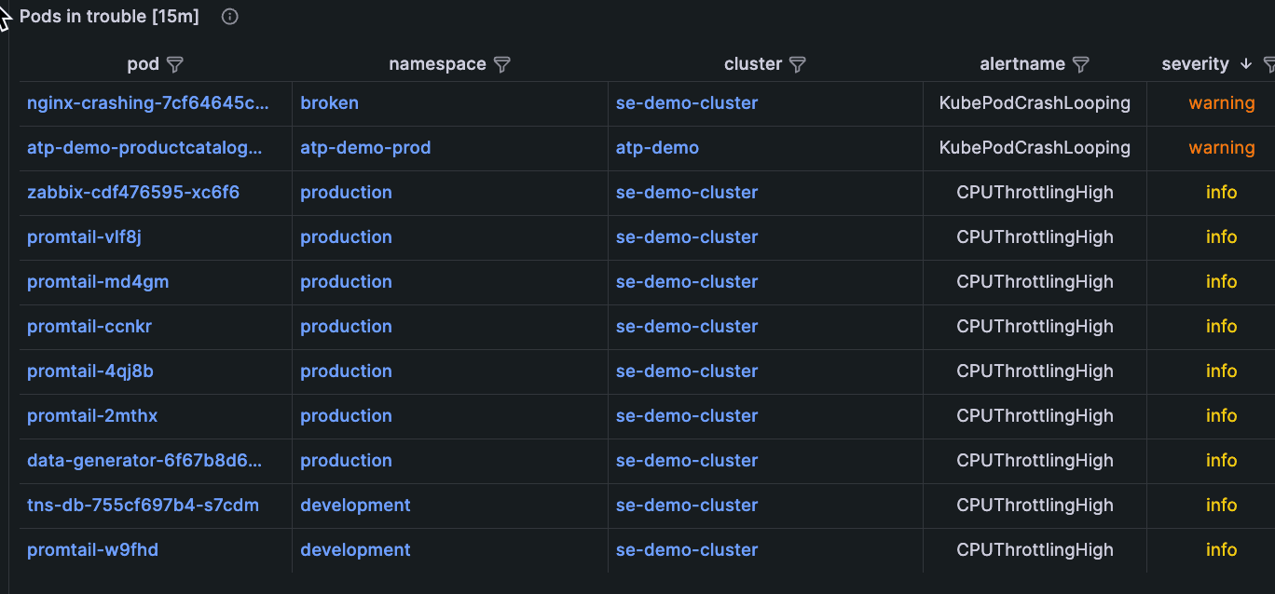This screenshot has height=594, width=1275.
Task: Open the filter for the pod column
Action: click(x=175, y=64)
